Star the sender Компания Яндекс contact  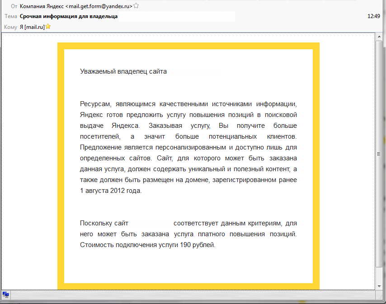[136, 6]
